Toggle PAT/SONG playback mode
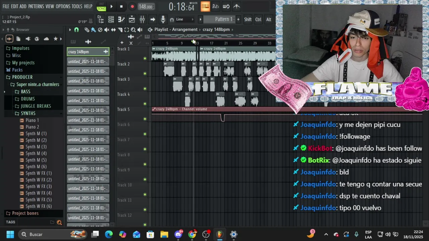Viewport: 429px width, 241px height. tap(101, 7)
